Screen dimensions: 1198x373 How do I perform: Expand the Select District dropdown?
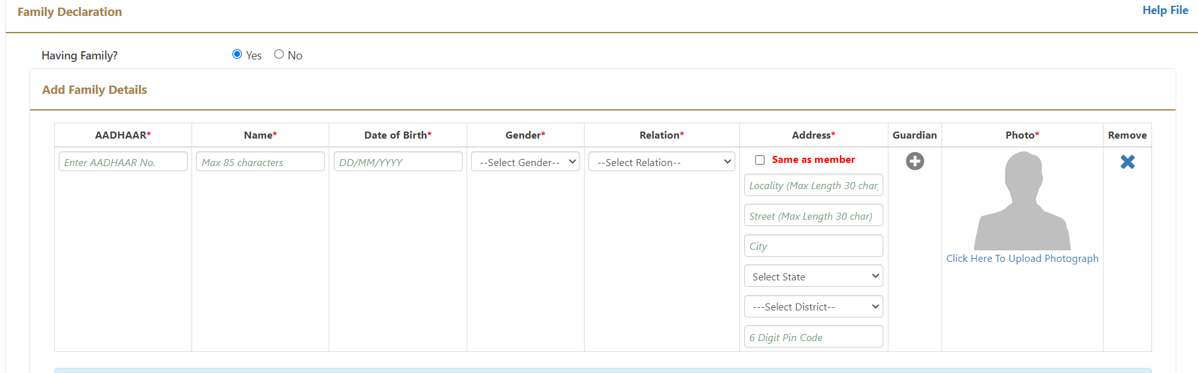[813, 307]
